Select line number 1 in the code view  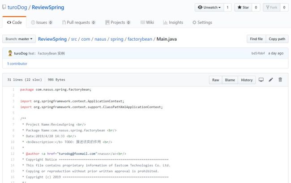[13, 89]
